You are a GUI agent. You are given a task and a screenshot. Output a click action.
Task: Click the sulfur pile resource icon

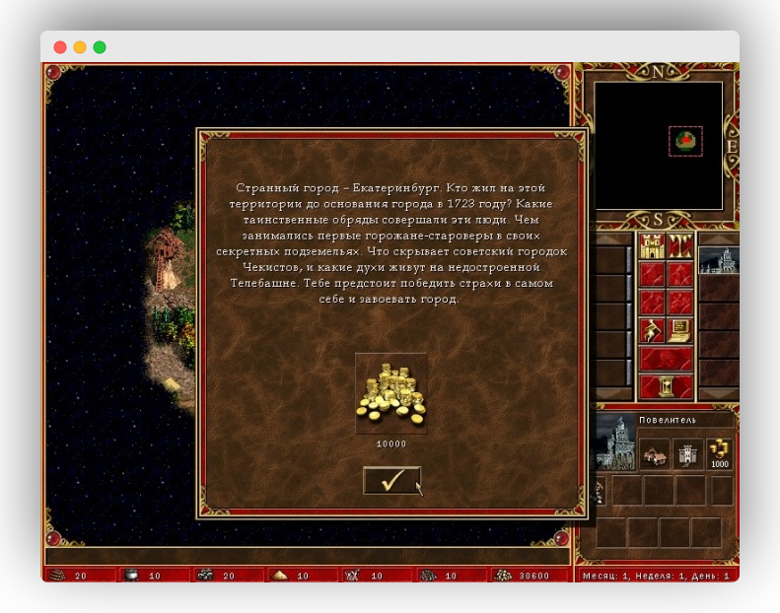[x=279, y=576]
